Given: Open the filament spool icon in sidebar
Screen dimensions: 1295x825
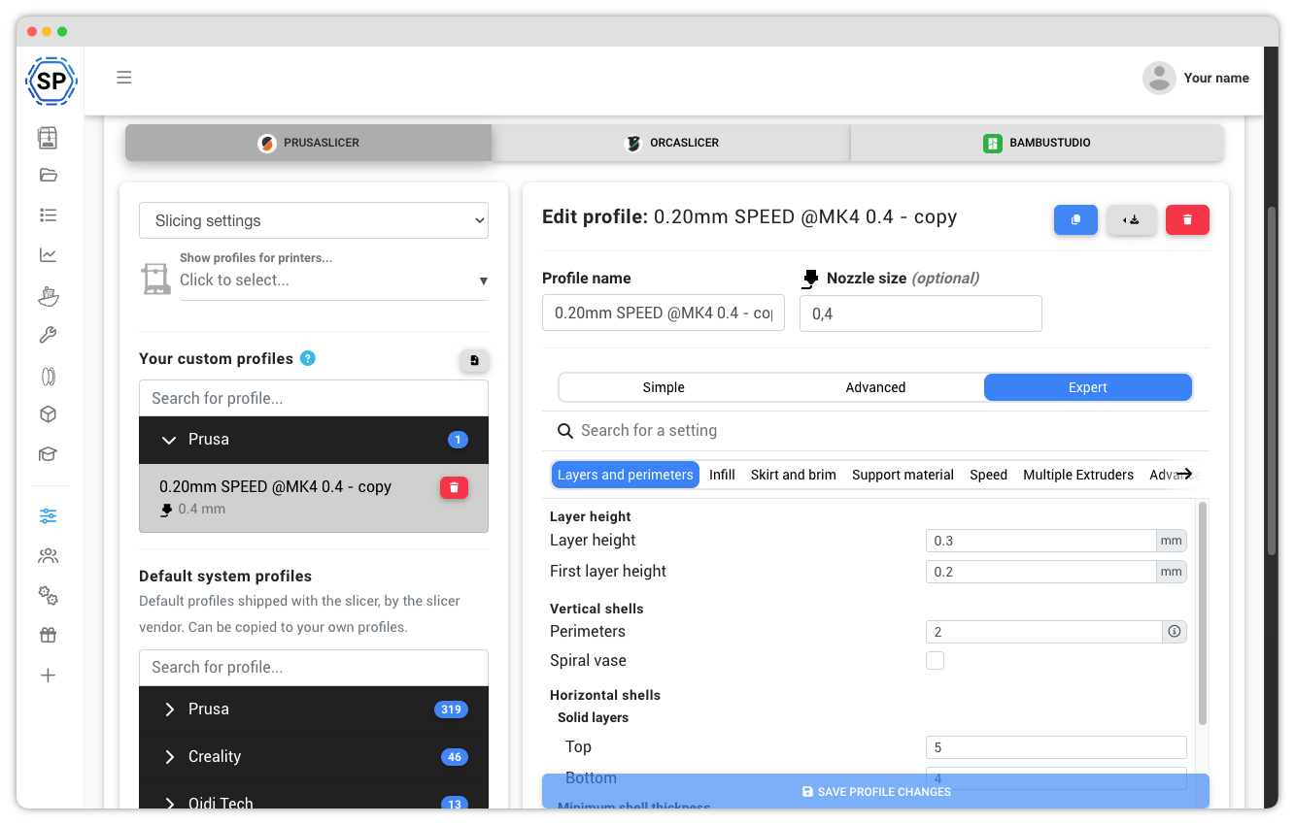Looking at the screenshot, I should [49, 376].
